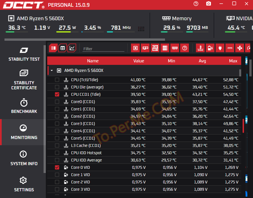Screen dimensions: 253x198
Task: Enable the CPU (Tctl/Tdie) checkbox
Action: (57, 80)
